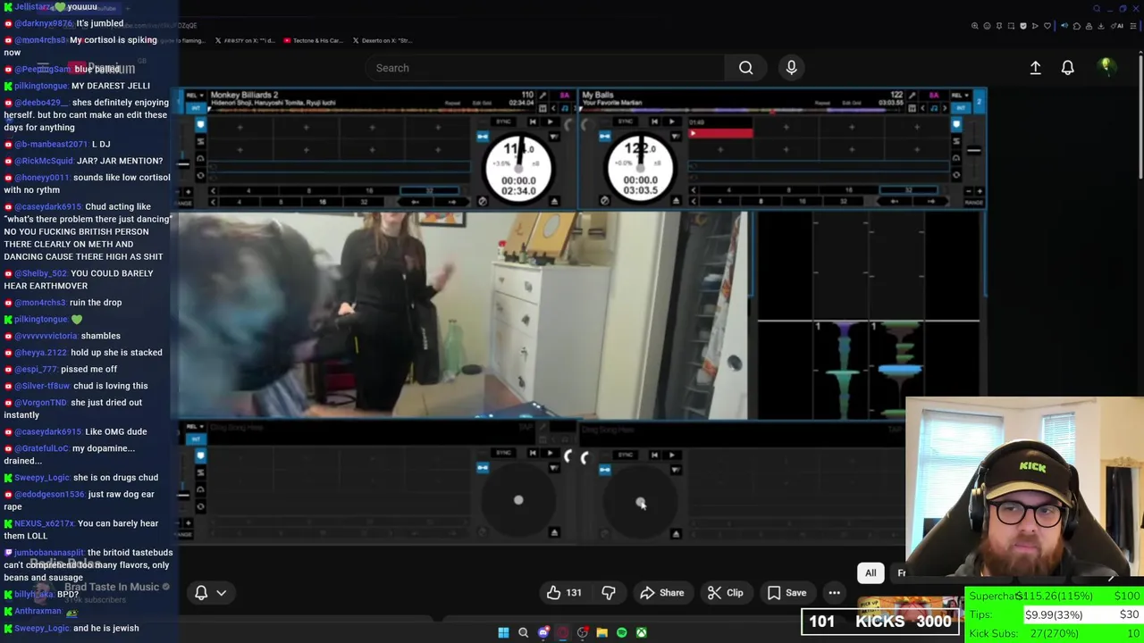Image resolution: width=1144 pixels, height=643 pixels.
Task: Eject track from the right deck
Action: coord(676,201)
